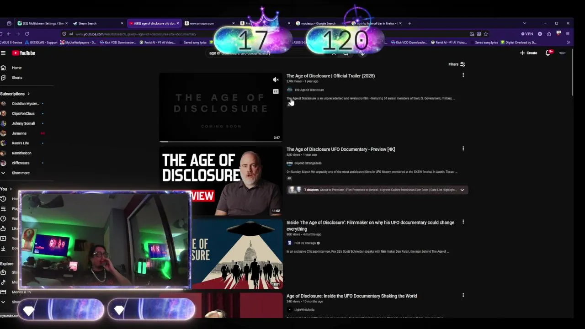Open ASUS E-Service bookmark
585x329 pixels.
pos(11,42)
